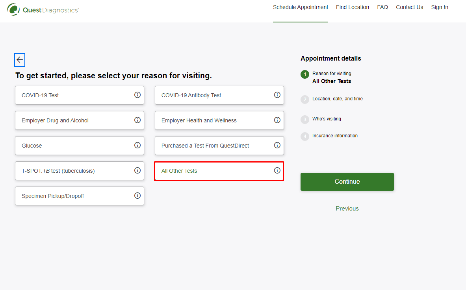
Task: Select COVID-19 Test as visit reason
Action: [x=80, y=95]
